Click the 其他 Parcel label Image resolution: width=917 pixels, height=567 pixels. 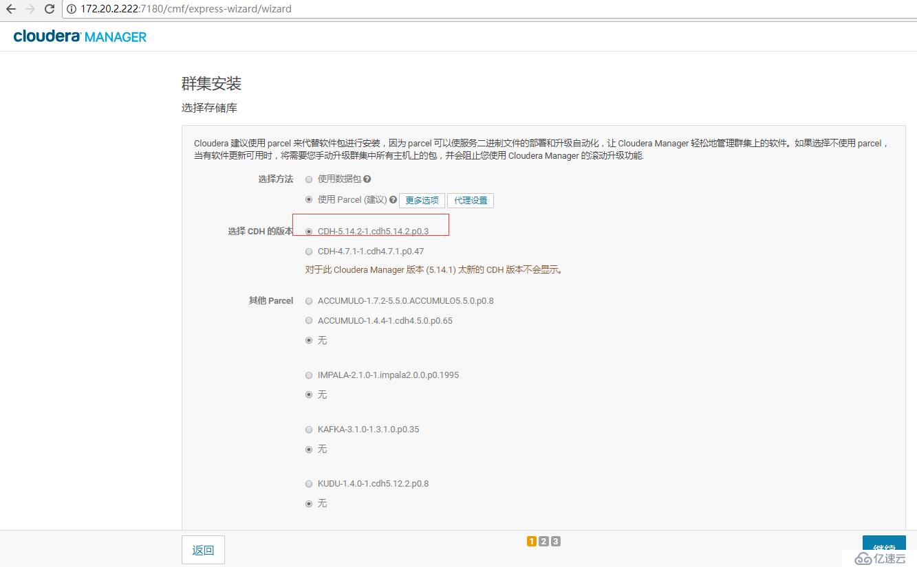coord(271,301)
